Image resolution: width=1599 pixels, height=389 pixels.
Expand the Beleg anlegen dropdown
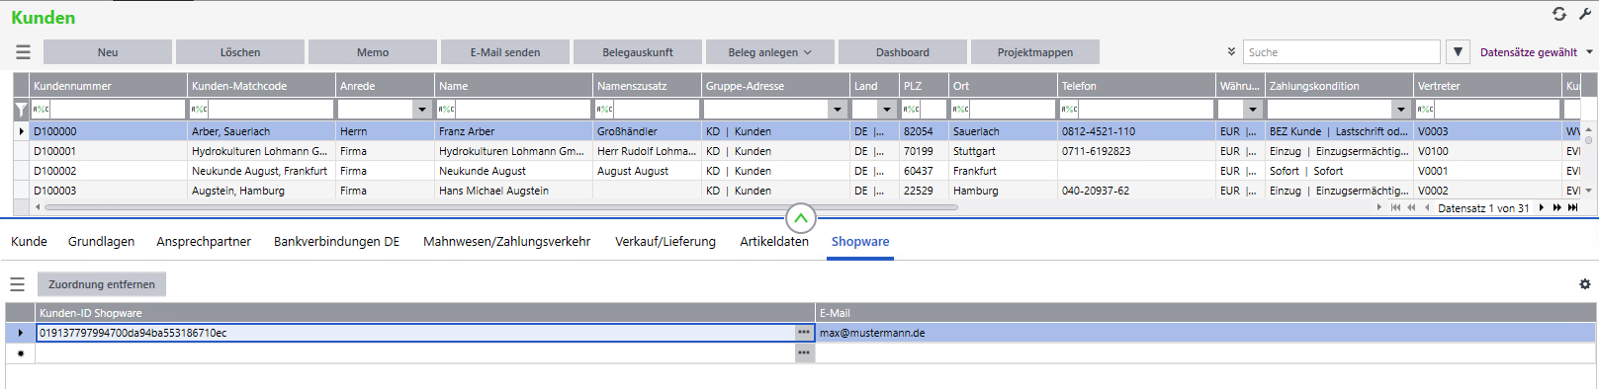pyautogui.click(x=770, y=52)
